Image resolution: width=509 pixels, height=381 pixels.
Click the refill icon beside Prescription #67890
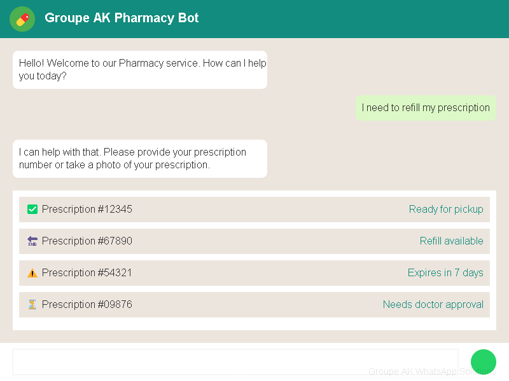point(32,241)
